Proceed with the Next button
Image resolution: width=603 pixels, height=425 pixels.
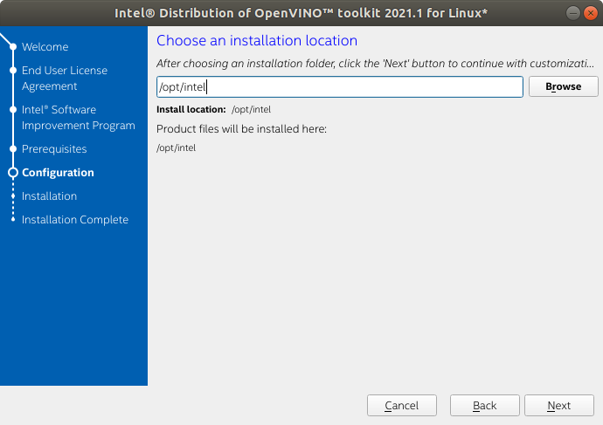(558, 406)
